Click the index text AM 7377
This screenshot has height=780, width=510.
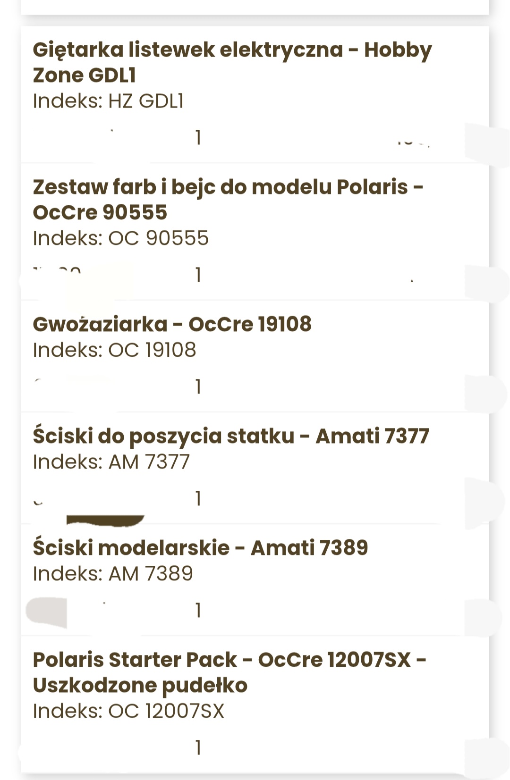pyautogui.click(x=111, y=462)
